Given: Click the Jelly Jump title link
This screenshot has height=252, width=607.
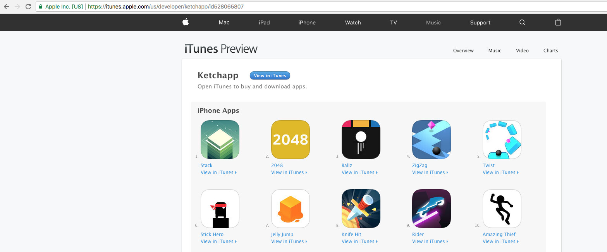Looking at the screenshot, I should click(x=282, y=235).
